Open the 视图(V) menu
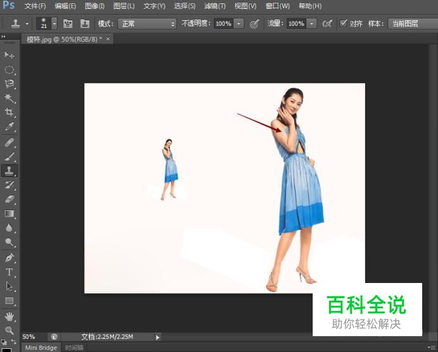438x352 pixels. coord(245,6)
